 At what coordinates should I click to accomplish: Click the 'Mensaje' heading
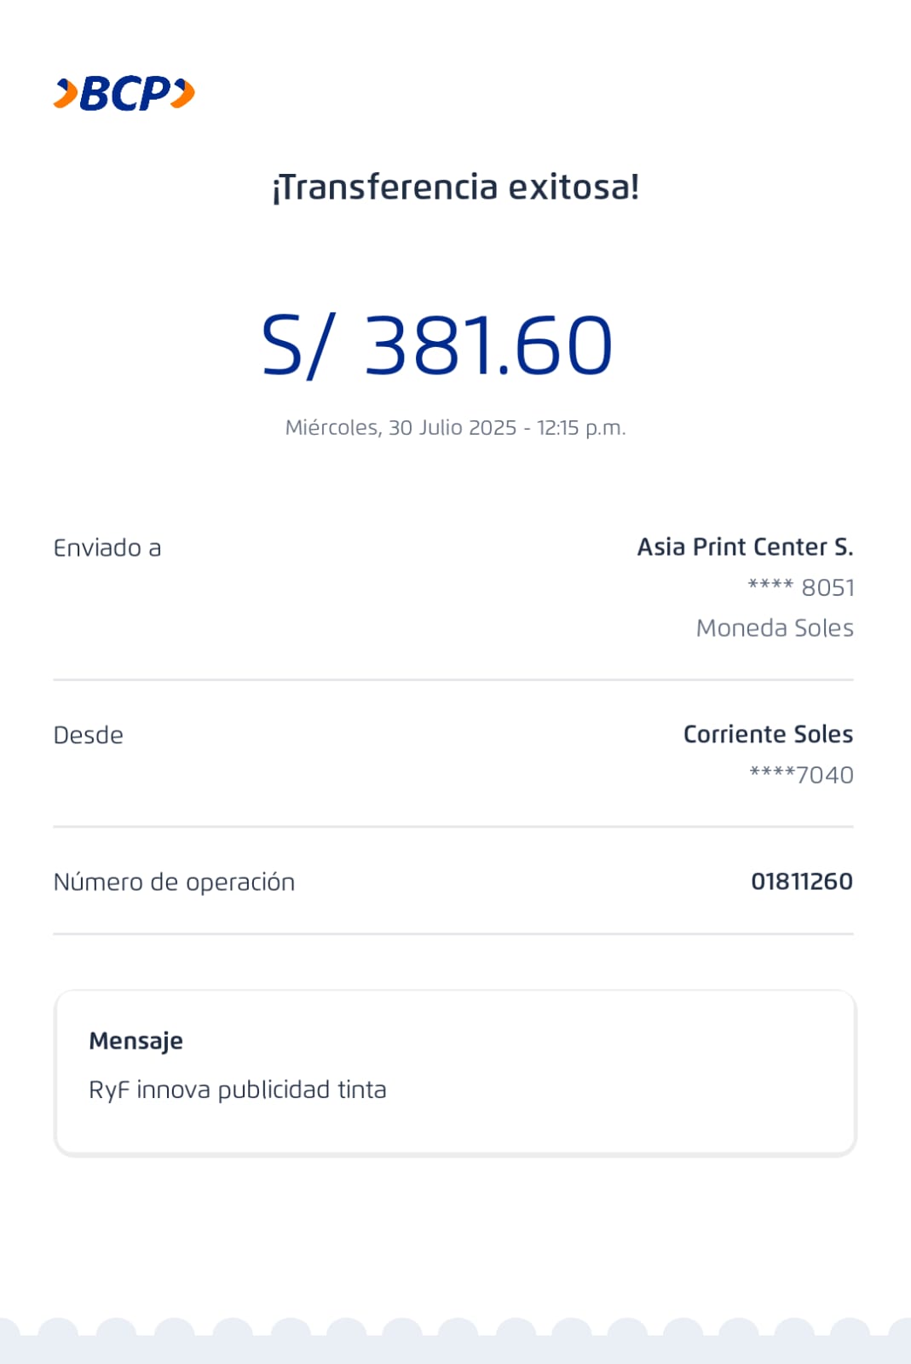coord(135,1041)
